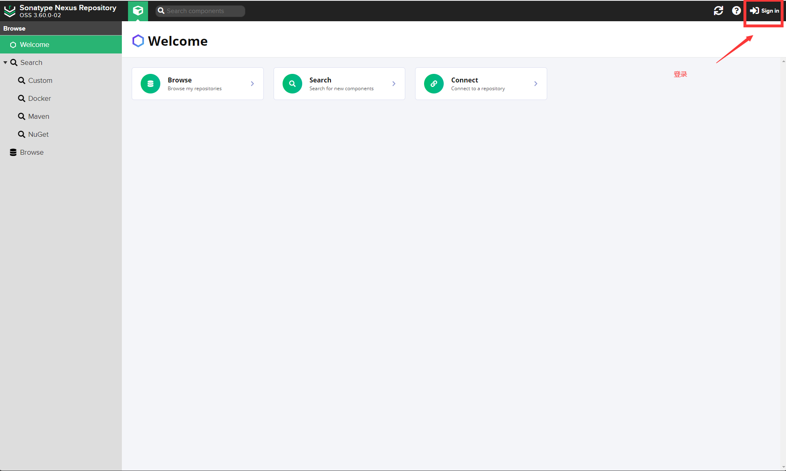Open Docker search in the sidebar
The image size is (786, 471).
[x=61, y=98]
